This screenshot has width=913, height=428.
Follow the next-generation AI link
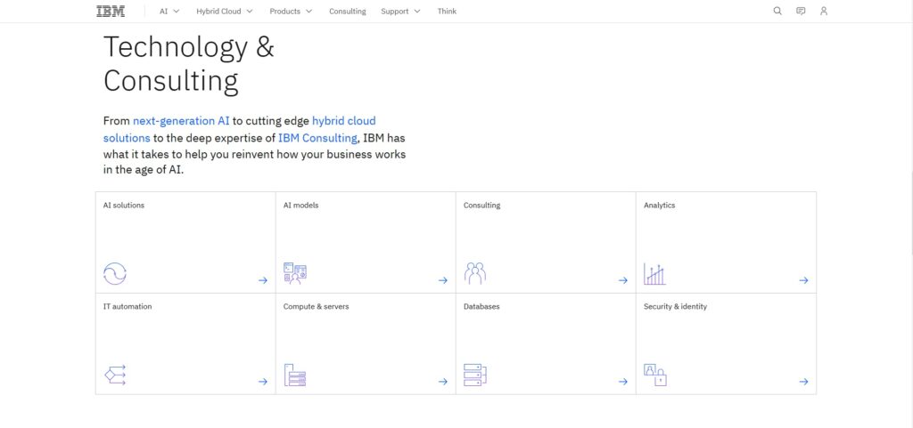181,121
